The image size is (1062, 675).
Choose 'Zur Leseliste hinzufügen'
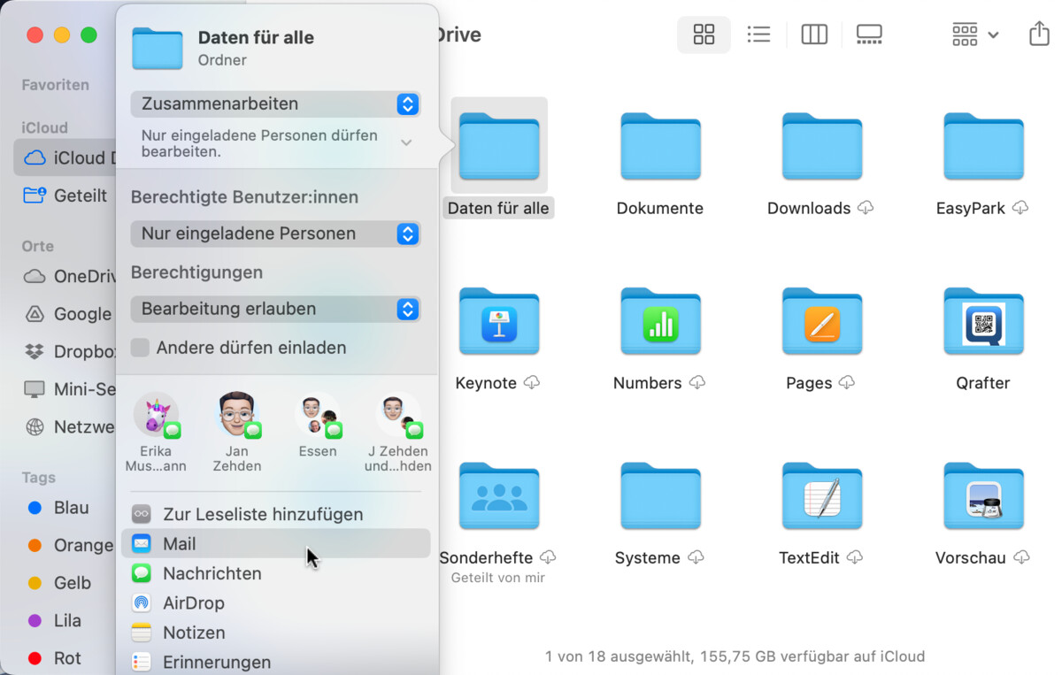tap(248, 514)
